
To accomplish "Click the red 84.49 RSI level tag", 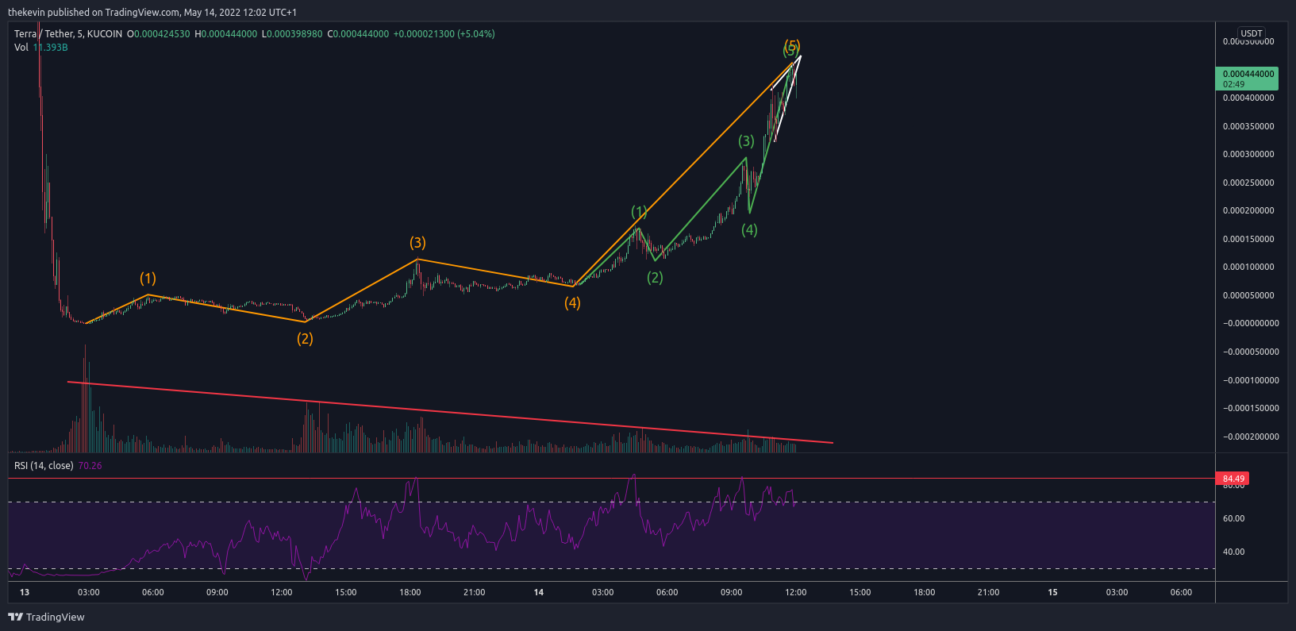I will click(1233, 479).
